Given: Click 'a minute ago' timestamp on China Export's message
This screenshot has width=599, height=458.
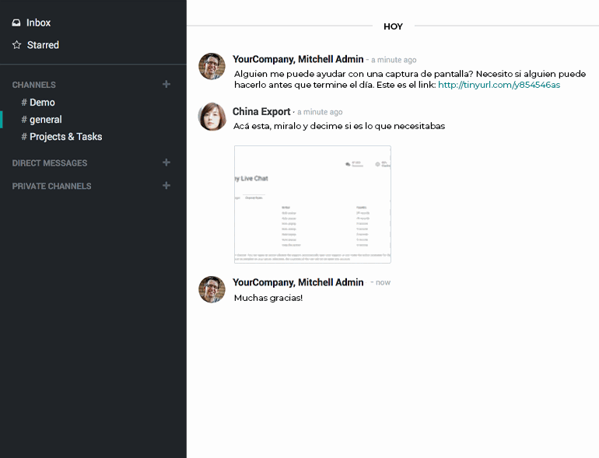Looking at the screenshot, I should [319, 113].
